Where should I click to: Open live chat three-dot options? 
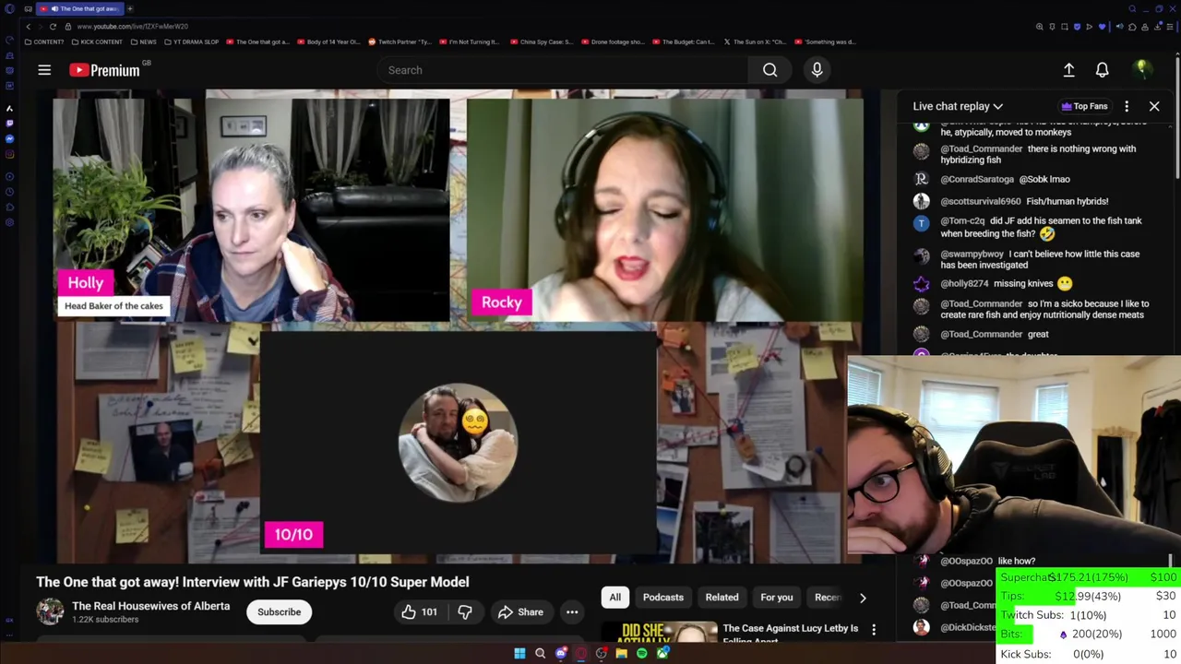coord(1127,106)
